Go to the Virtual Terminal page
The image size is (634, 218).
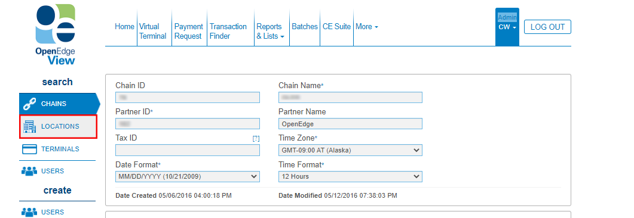tap(152, 32)
